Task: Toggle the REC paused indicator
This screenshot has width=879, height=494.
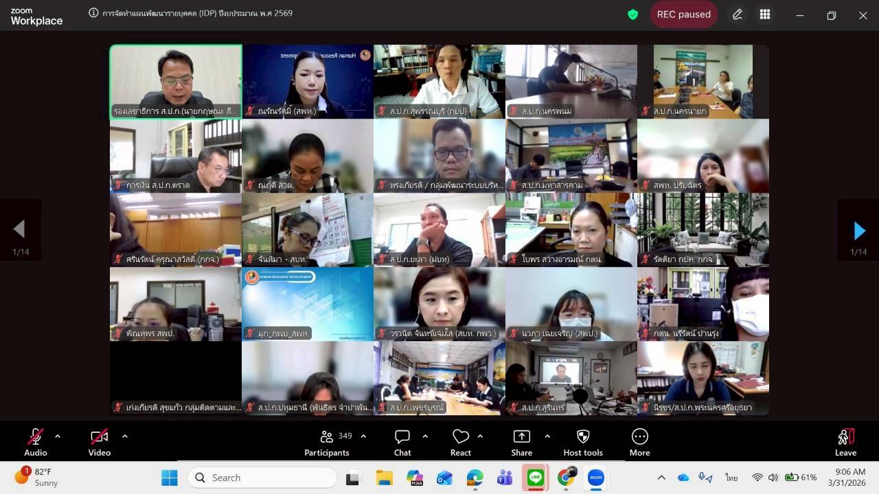Action: pyautogui.click(x=683, y=14)
